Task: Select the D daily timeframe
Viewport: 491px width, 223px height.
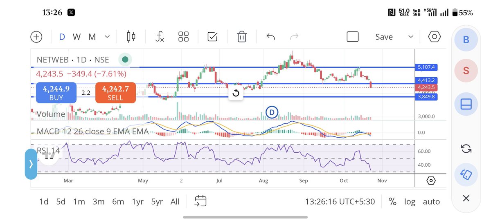Action: tap(62, 37)
